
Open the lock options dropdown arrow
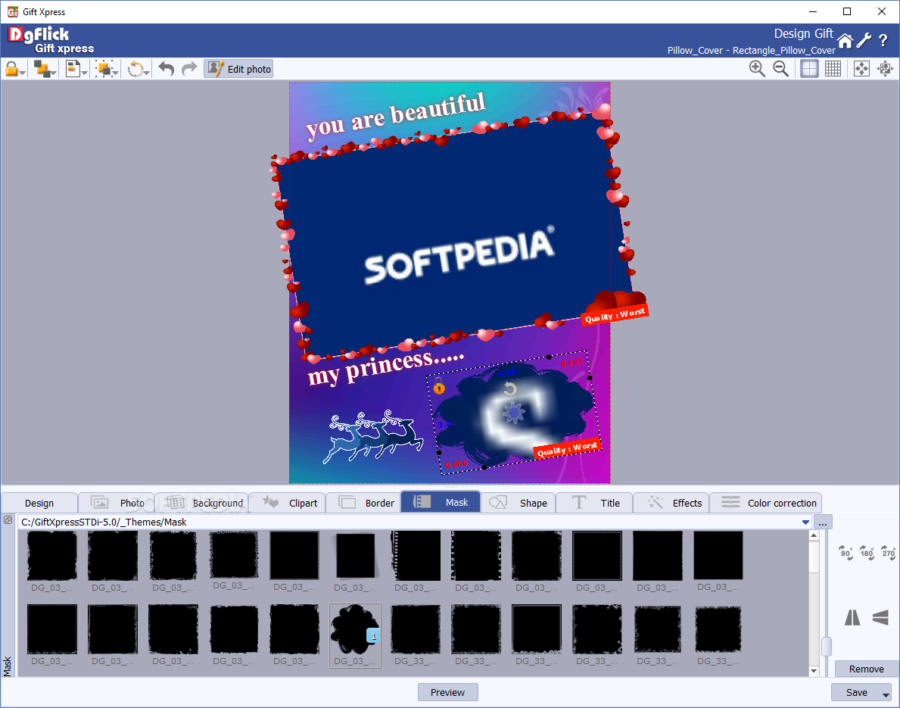[23, 73]
